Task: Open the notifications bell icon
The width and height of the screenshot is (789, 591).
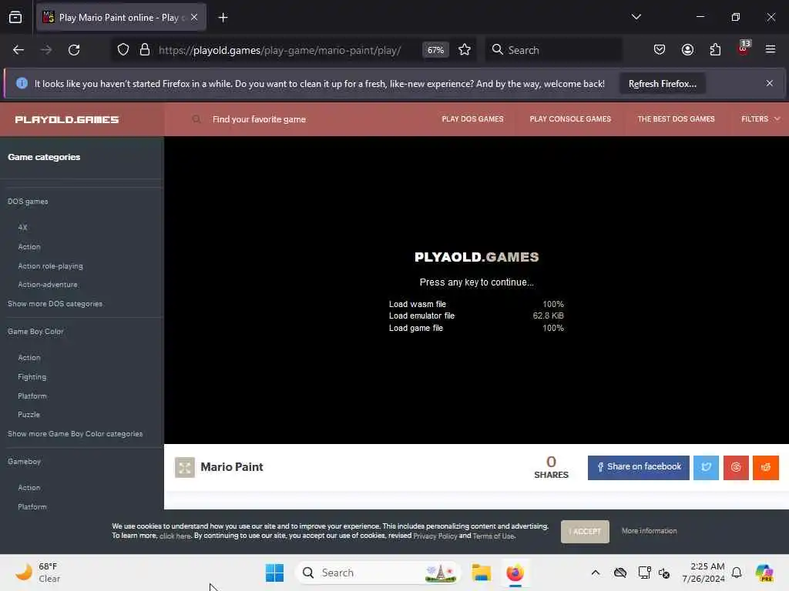Action: 737,573
